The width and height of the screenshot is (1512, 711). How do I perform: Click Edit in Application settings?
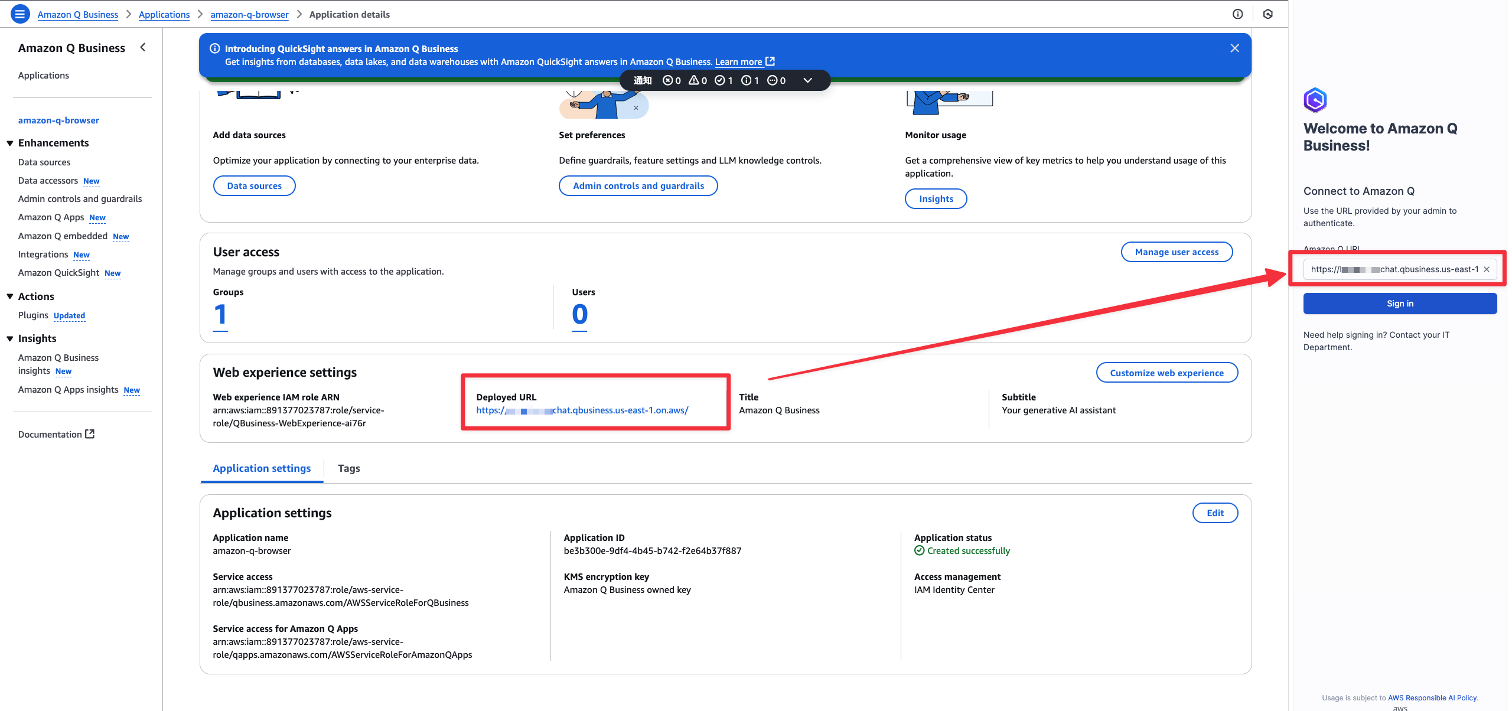1215,513
